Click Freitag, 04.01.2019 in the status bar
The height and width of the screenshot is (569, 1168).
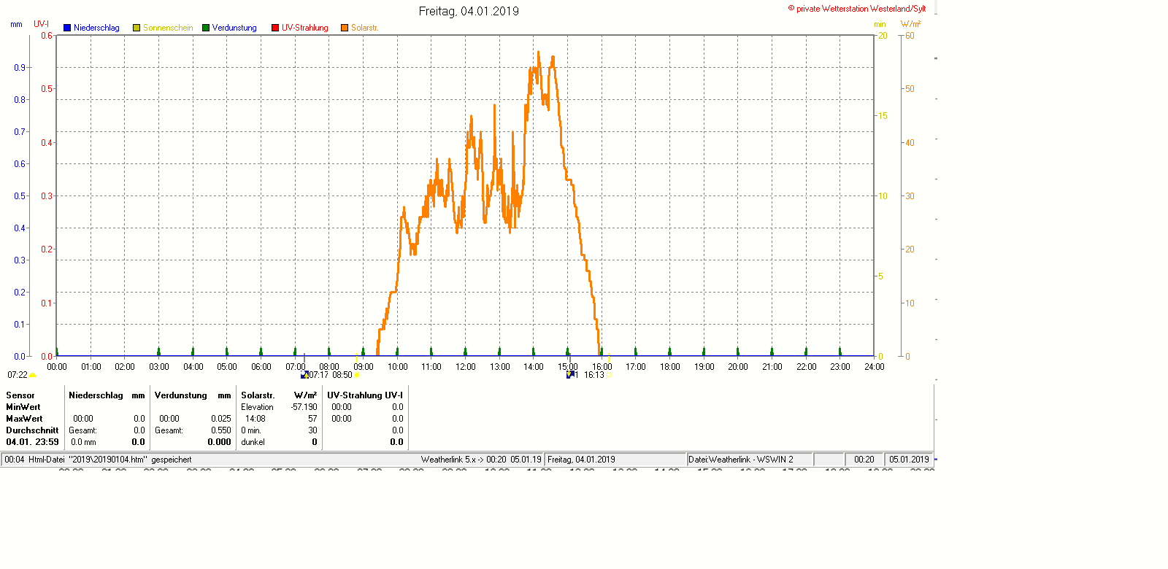point(581,460)
